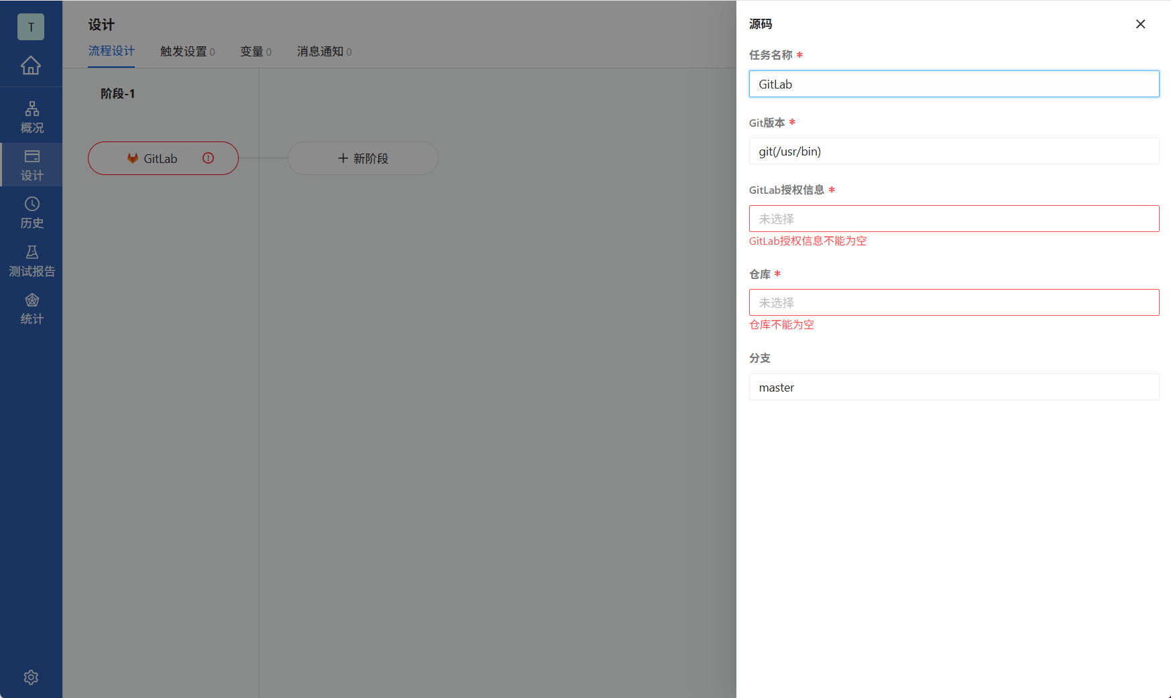Click the error warning icon on GitLab node
1171x698 pixels.
208,158
